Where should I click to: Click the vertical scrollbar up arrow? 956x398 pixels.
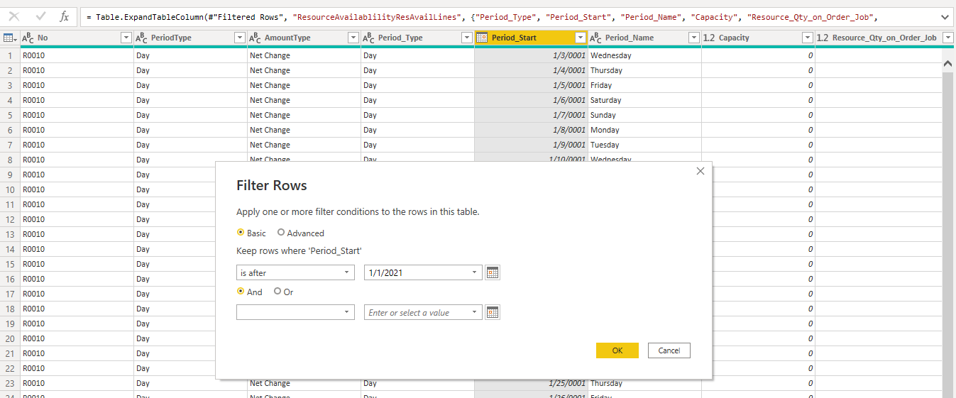coord(947,64)
